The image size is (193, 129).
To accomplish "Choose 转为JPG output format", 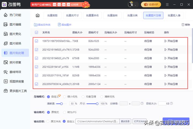I will click(x=64, y=112).
